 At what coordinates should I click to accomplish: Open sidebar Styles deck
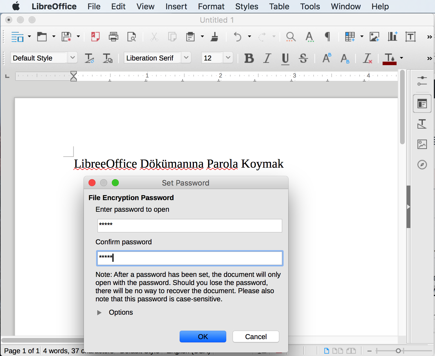(422, 124)
